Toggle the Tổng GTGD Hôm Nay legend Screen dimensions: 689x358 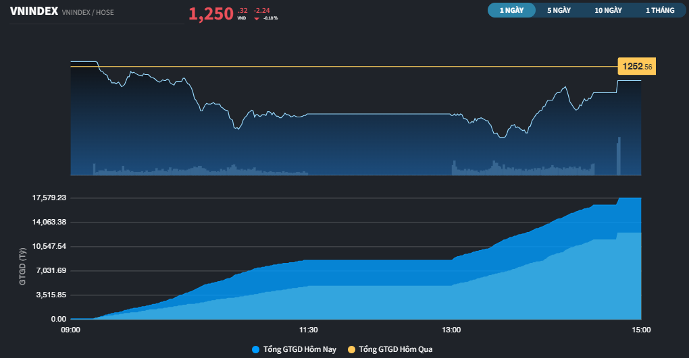[294, 349]
